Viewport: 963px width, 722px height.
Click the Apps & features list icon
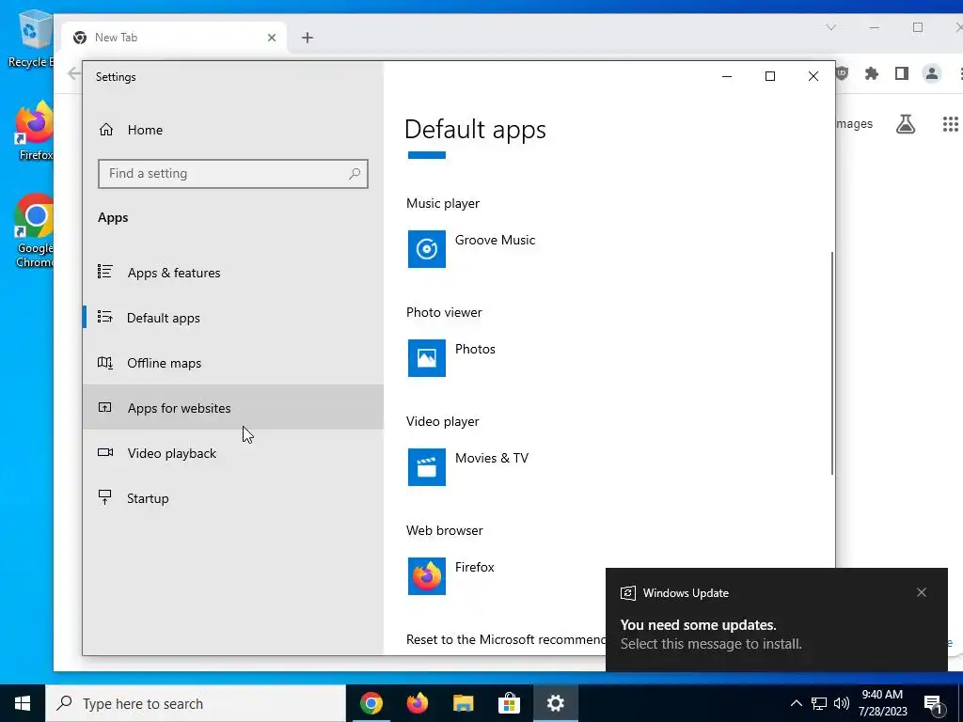[105, 272]
